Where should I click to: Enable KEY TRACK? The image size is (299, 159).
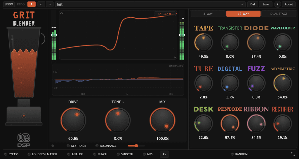coord(77,146)
